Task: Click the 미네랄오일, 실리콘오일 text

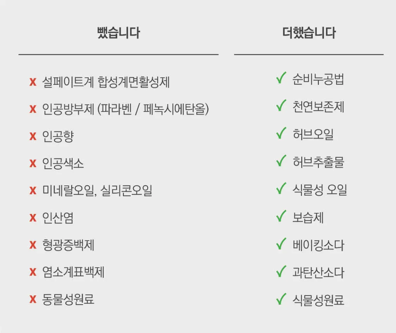Action: coord(97,190)
